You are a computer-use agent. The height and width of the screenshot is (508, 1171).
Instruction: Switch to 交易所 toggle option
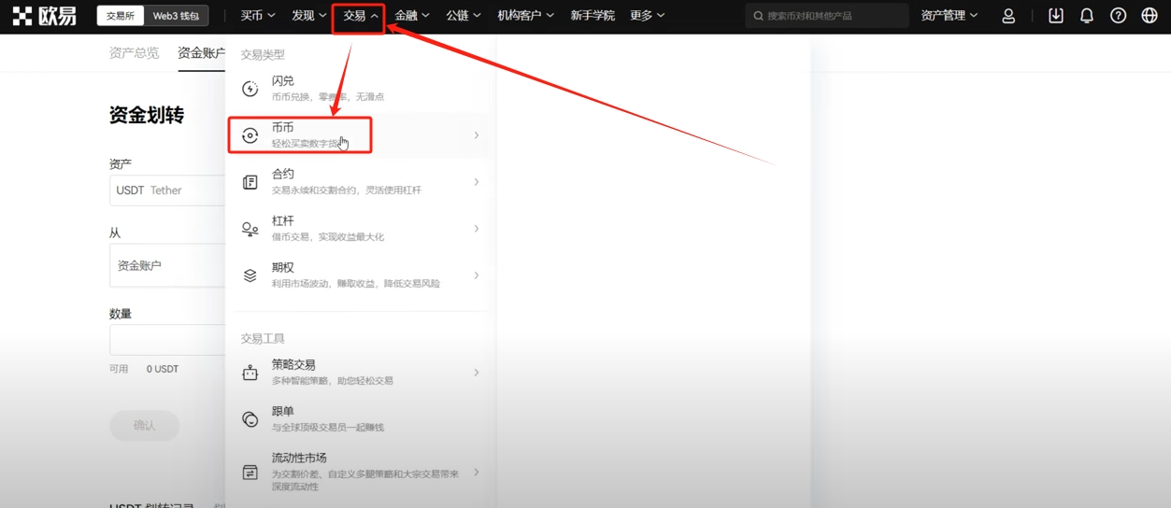click(120, 16)
